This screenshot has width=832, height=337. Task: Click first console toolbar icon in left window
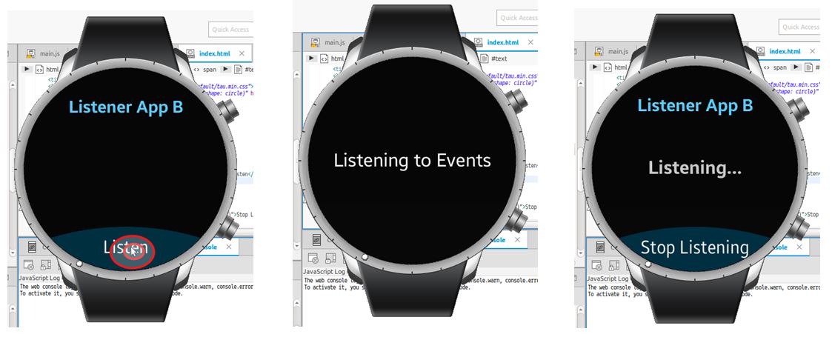click(29, 264)
